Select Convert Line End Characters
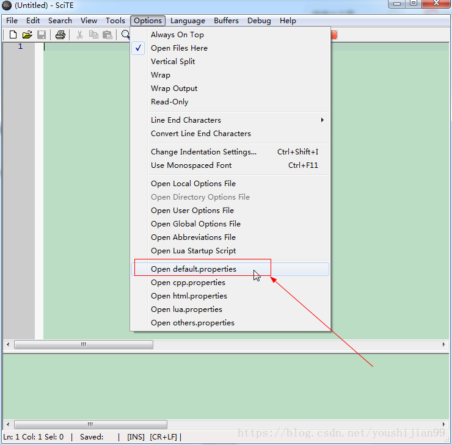The height and width of the screenshot is (445, 452). 231,134
